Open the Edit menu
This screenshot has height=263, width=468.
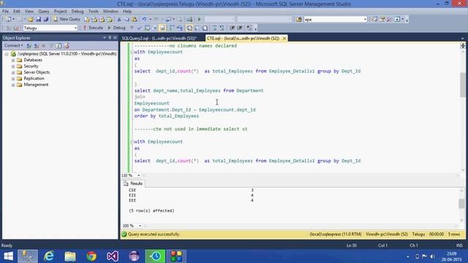(x=17, y=11)
